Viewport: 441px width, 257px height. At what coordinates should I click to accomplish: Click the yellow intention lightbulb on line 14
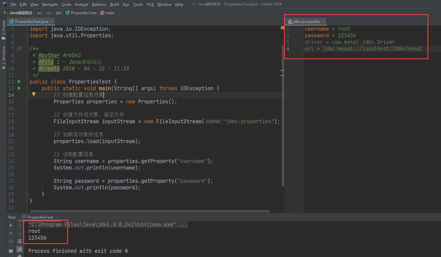click(34, 94)
